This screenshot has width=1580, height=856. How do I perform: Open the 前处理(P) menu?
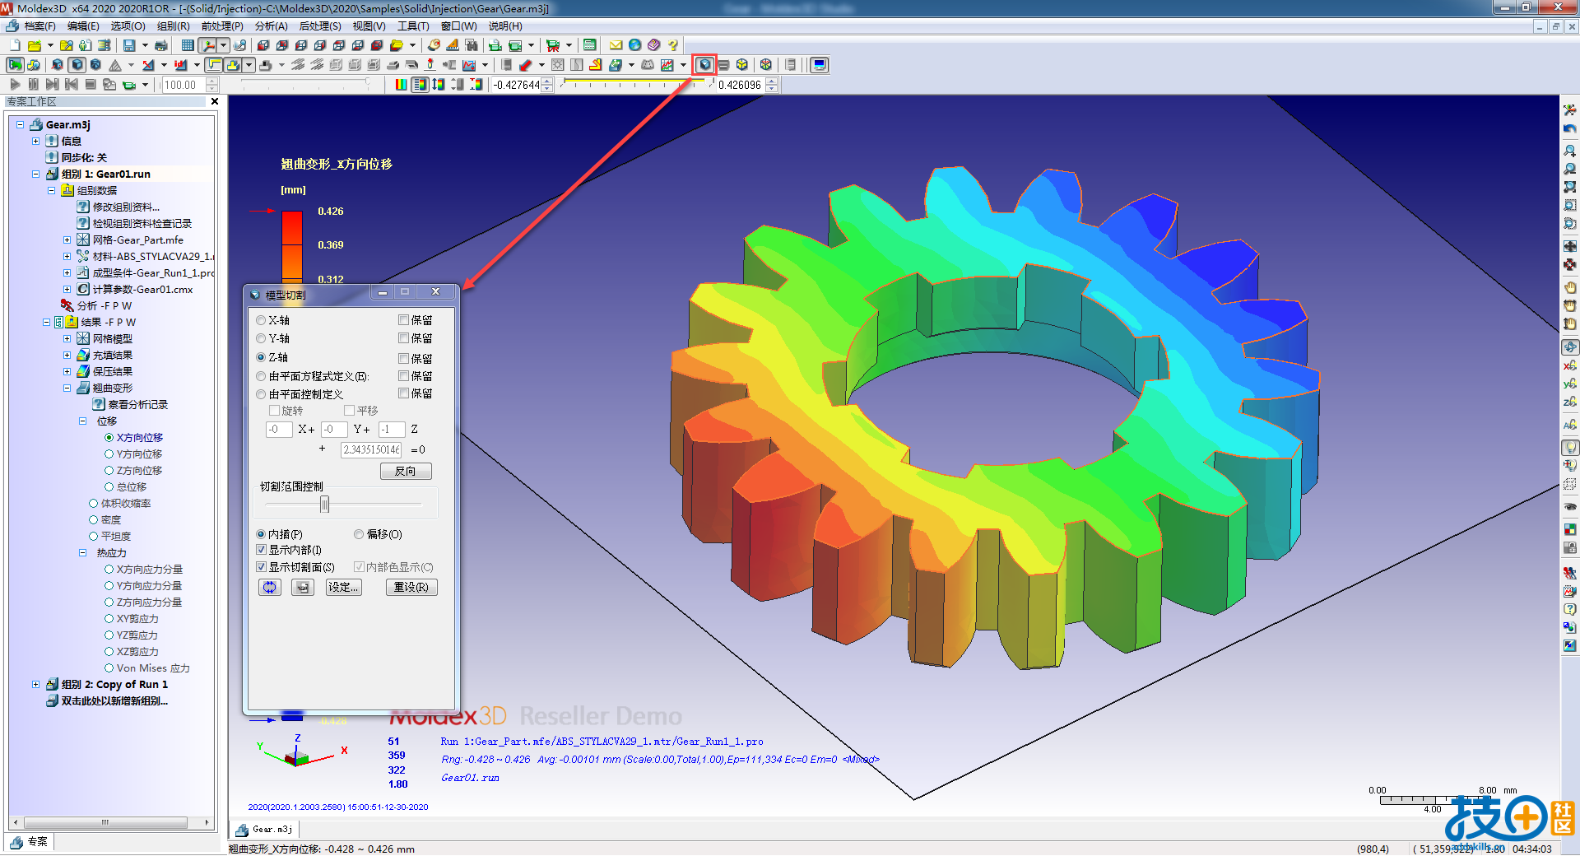tap(222, 26)
